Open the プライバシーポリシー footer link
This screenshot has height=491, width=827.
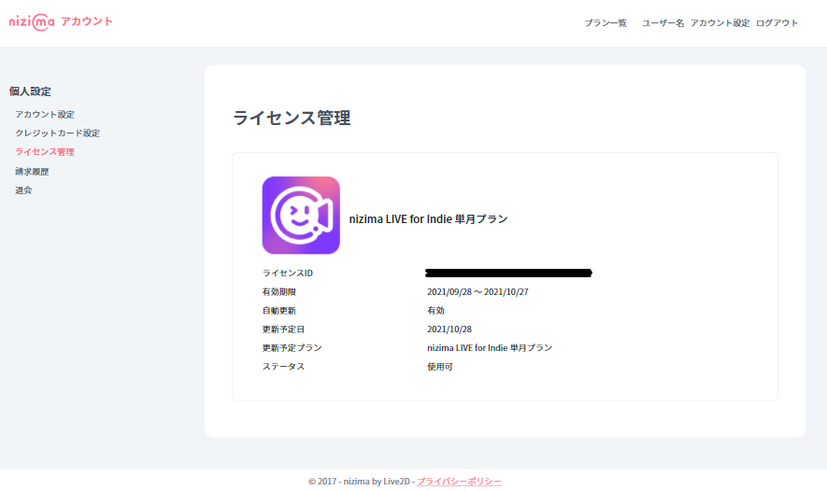coord(459,481)
